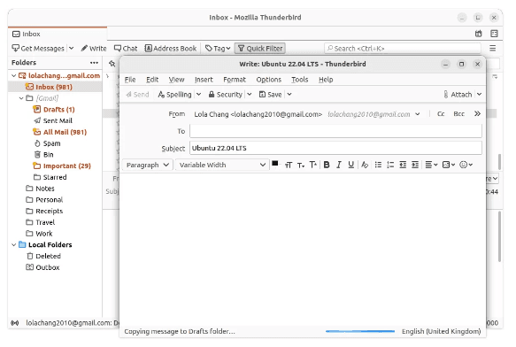
Task: Collapse the [Gmail] folder tree
Action: (x=21, y=98)
